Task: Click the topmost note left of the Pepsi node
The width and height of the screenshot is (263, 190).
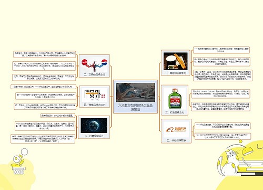Action: [x=45, y=54]
